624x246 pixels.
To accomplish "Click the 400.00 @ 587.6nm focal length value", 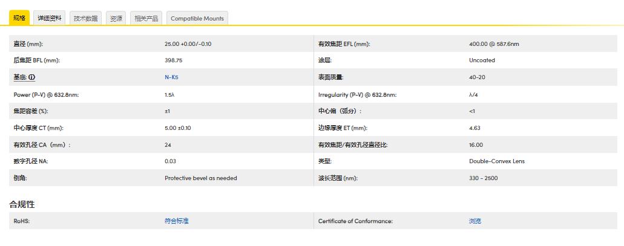I will coord(494,44).
